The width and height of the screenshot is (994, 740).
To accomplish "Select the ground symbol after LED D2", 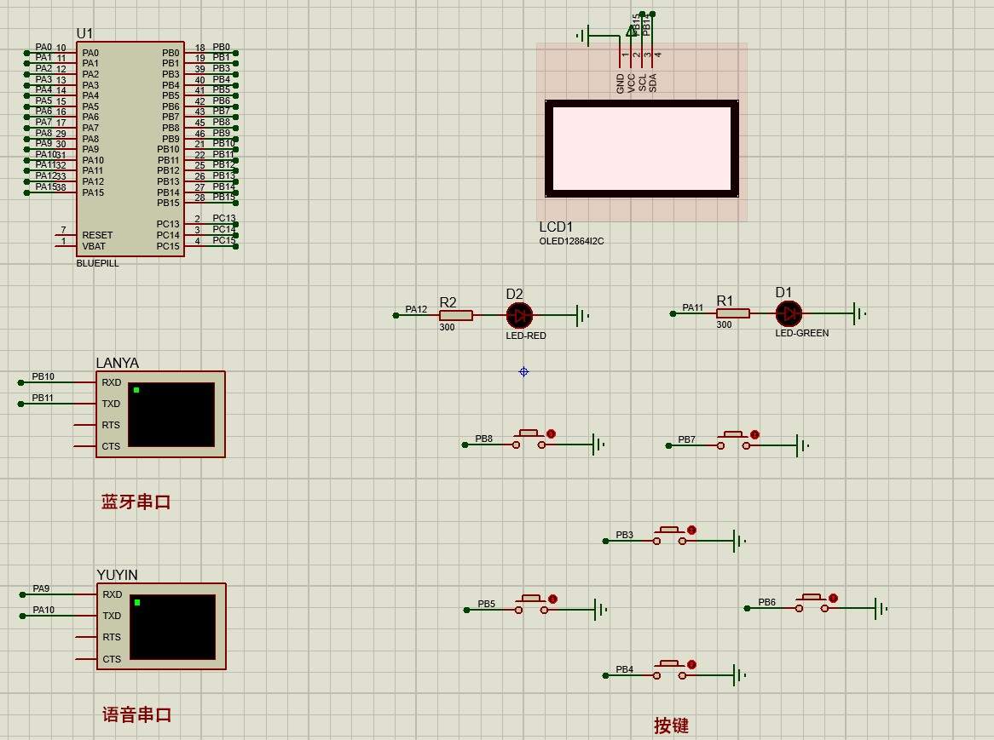I will tap(582, 315).
